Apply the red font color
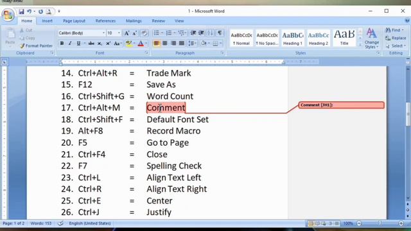411x231 pixels. pos(141,44)
